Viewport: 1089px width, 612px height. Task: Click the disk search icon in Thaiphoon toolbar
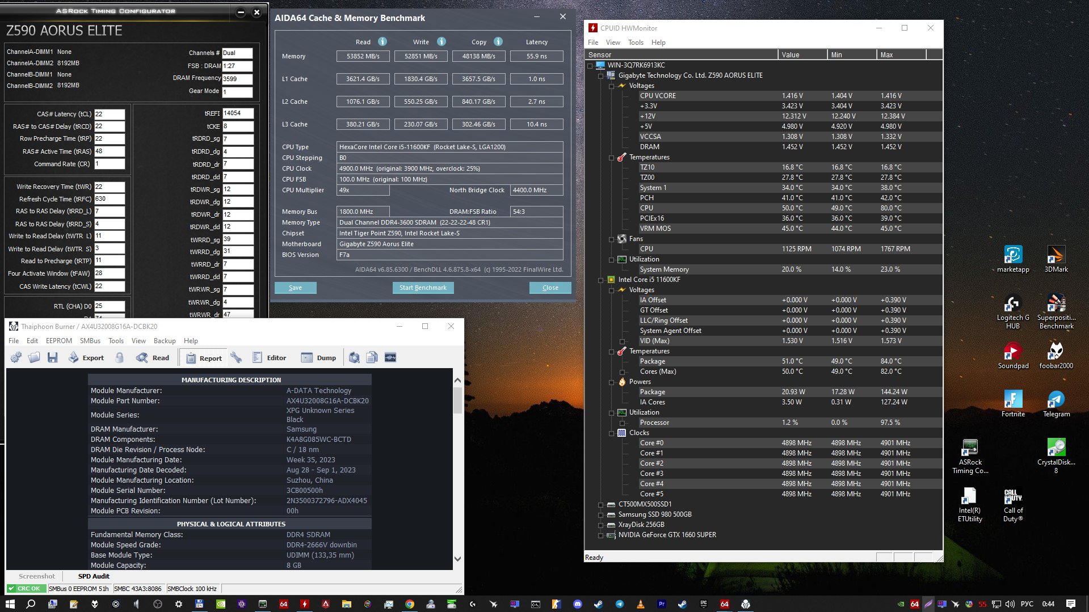(354, 357)
